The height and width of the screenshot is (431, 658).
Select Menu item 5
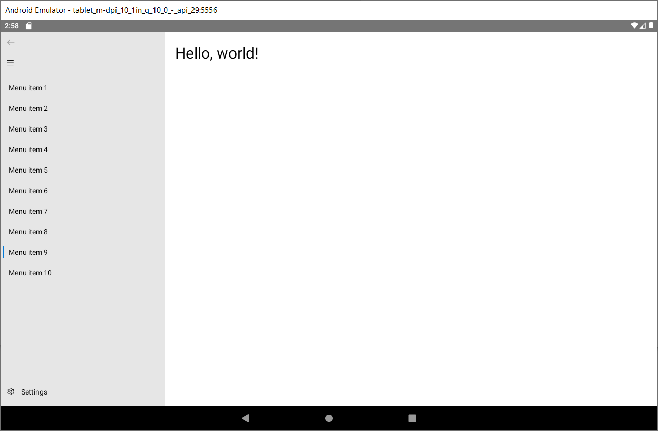tap(28, 170)
